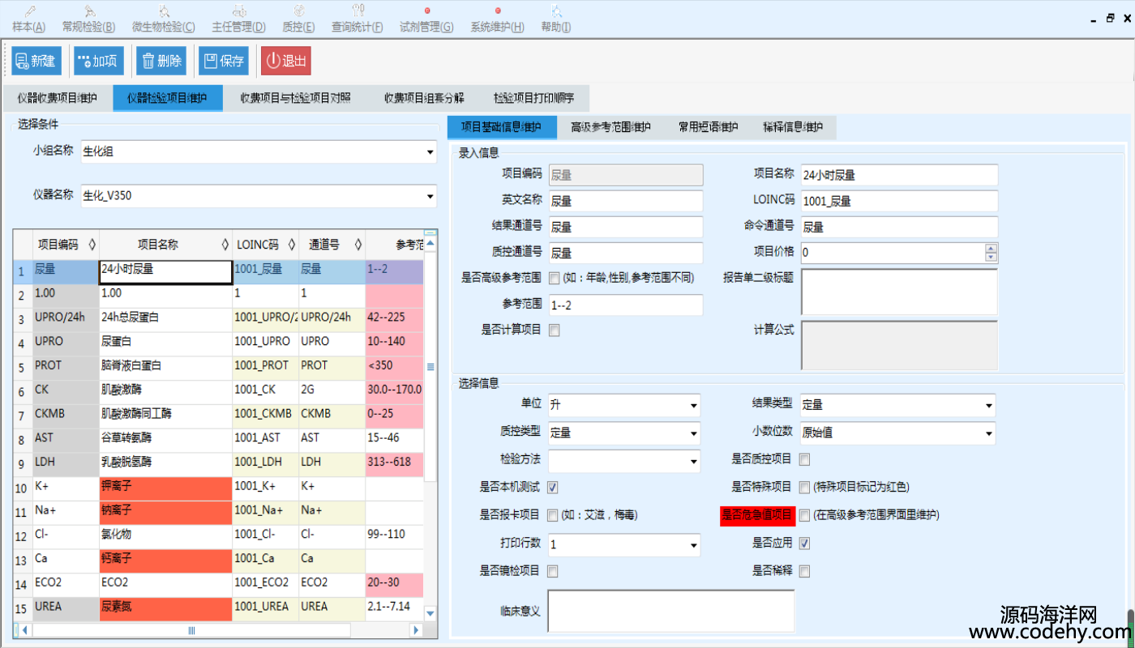Expand the 检验方法 dropdown
1135x648 pixels.
(693, 462)
